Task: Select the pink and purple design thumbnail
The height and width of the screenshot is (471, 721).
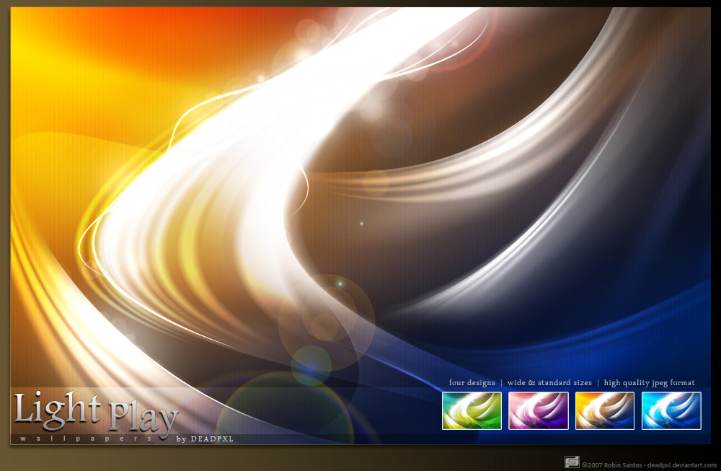Action: [538, 410]
